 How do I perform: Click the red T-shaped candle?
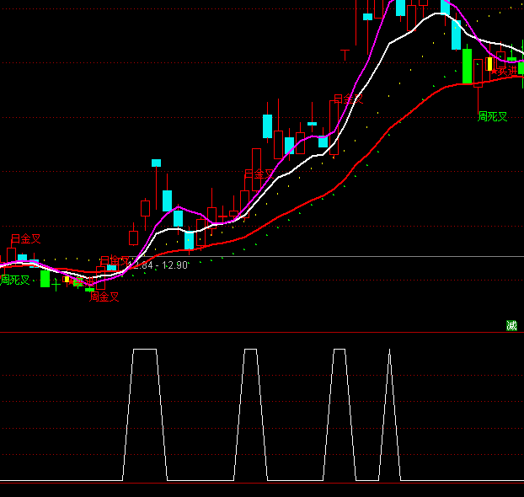coord(345,54)
